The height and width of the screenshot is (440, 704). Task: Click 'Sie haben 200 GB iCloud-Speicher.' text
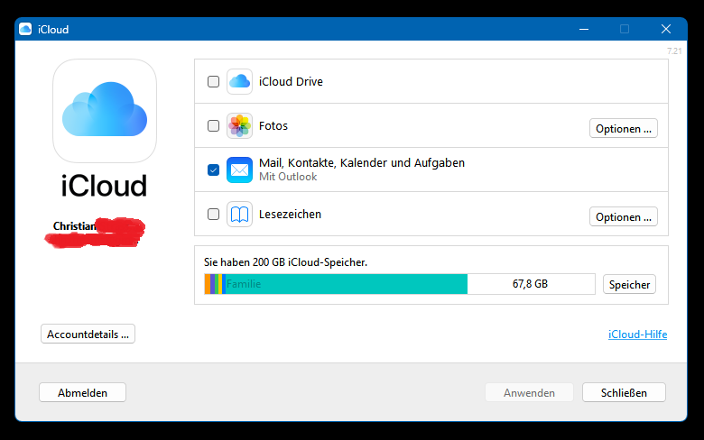285,262
